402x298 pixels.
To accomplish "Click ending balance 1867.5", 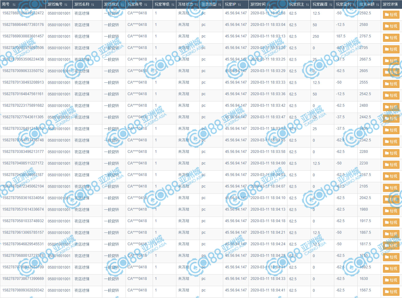I will [x=365, y=232].
